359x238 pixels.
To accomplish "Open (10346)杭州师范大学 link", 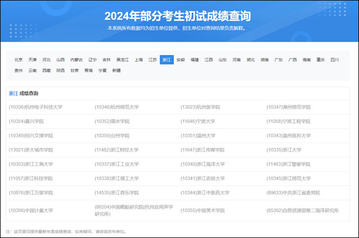I will [x=117, y=107].
